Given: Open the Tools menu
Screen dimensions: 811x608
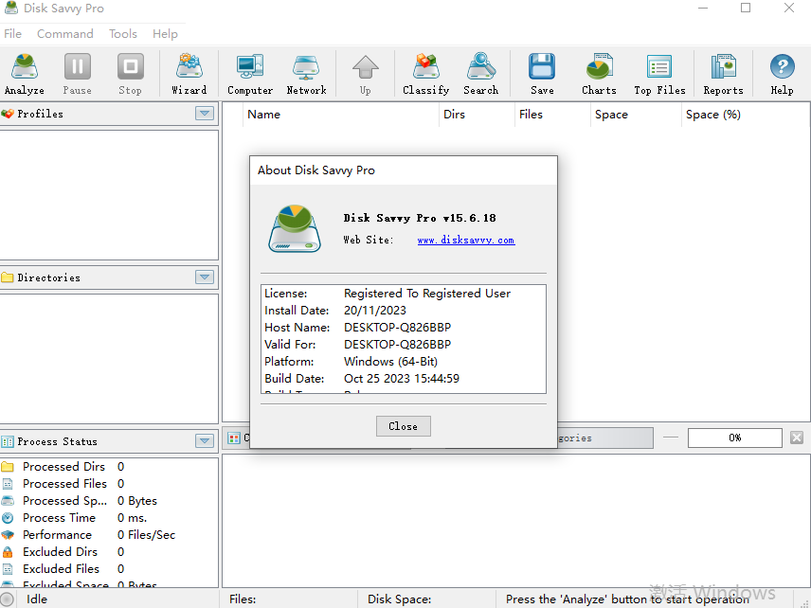Looking at the screenshot, I should 122,33.
